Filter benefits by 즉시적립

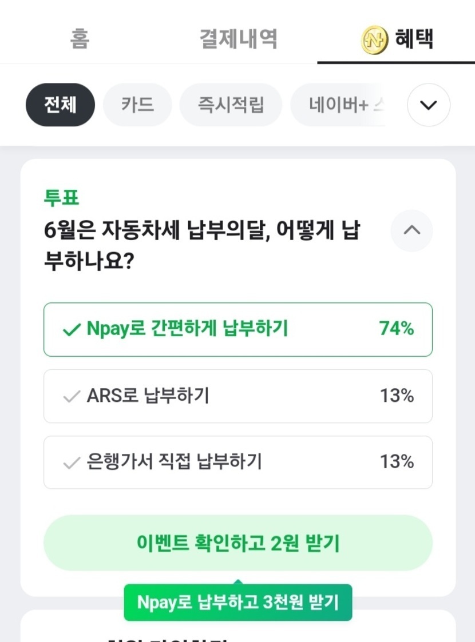[231, 105]
